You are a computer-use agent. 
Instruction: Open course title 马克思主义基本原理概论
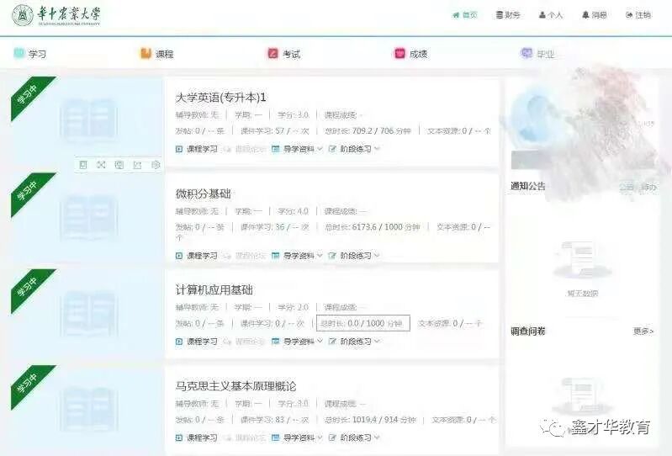235,386
